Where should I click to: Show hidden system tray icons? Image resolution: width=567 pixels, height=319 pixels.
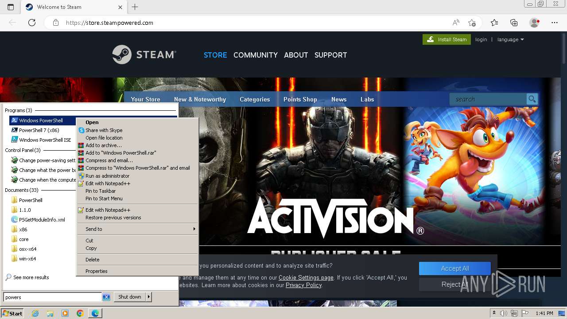pos(494,313)
